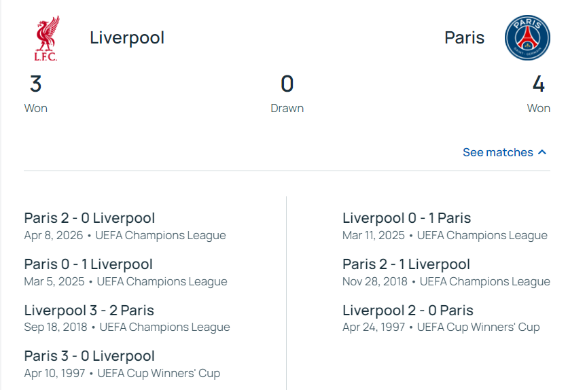Screen dimensions: 568x390
Task: Click the See matches link text
Action: pos(497,152)
